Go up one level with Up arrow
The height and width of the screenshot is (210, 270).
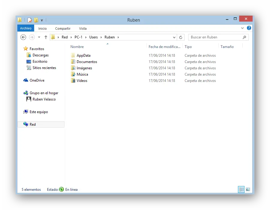pyautogui.click(x=46, y=37)
